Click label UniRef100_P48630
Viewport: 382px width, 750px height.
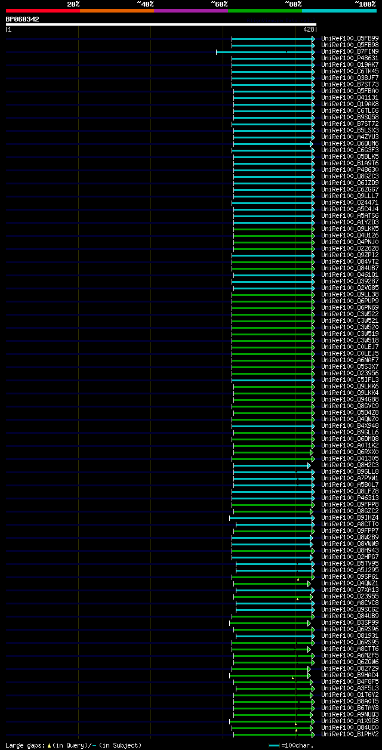point(350,170)
